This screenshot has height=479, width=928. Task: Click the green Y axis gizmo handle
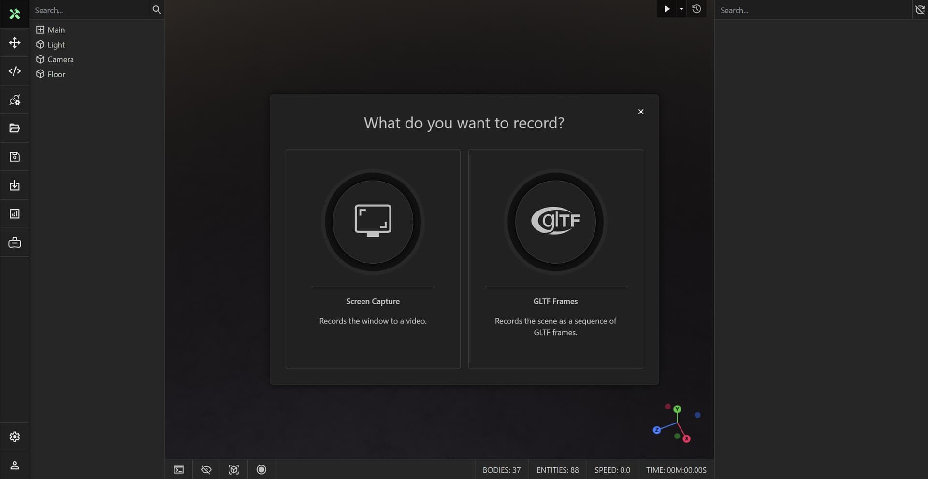(677, 409)
